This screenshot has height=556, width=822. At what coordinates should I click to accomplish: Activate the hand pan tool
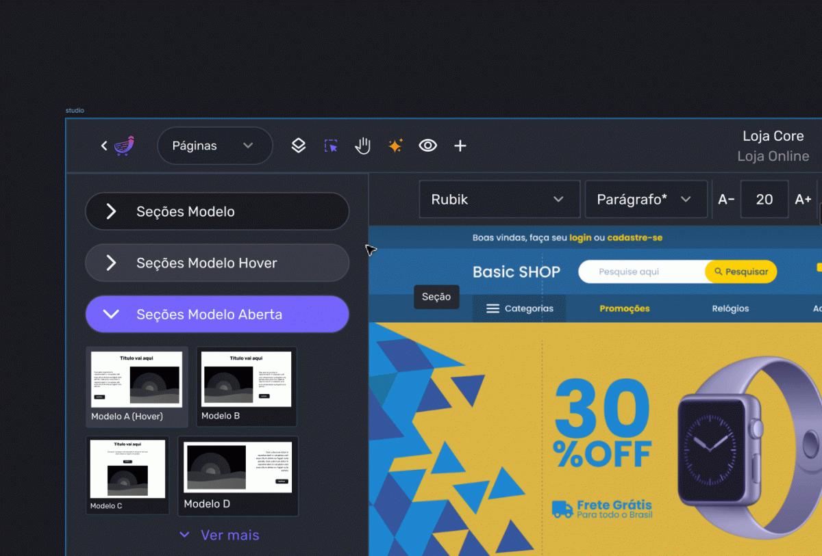(362, 146)
